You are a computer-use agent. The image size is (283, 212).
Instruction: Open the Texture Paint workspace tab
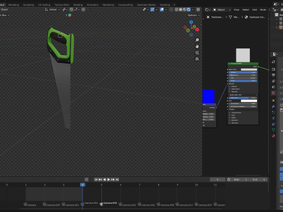pyautogui.click(x=62, y=5)
